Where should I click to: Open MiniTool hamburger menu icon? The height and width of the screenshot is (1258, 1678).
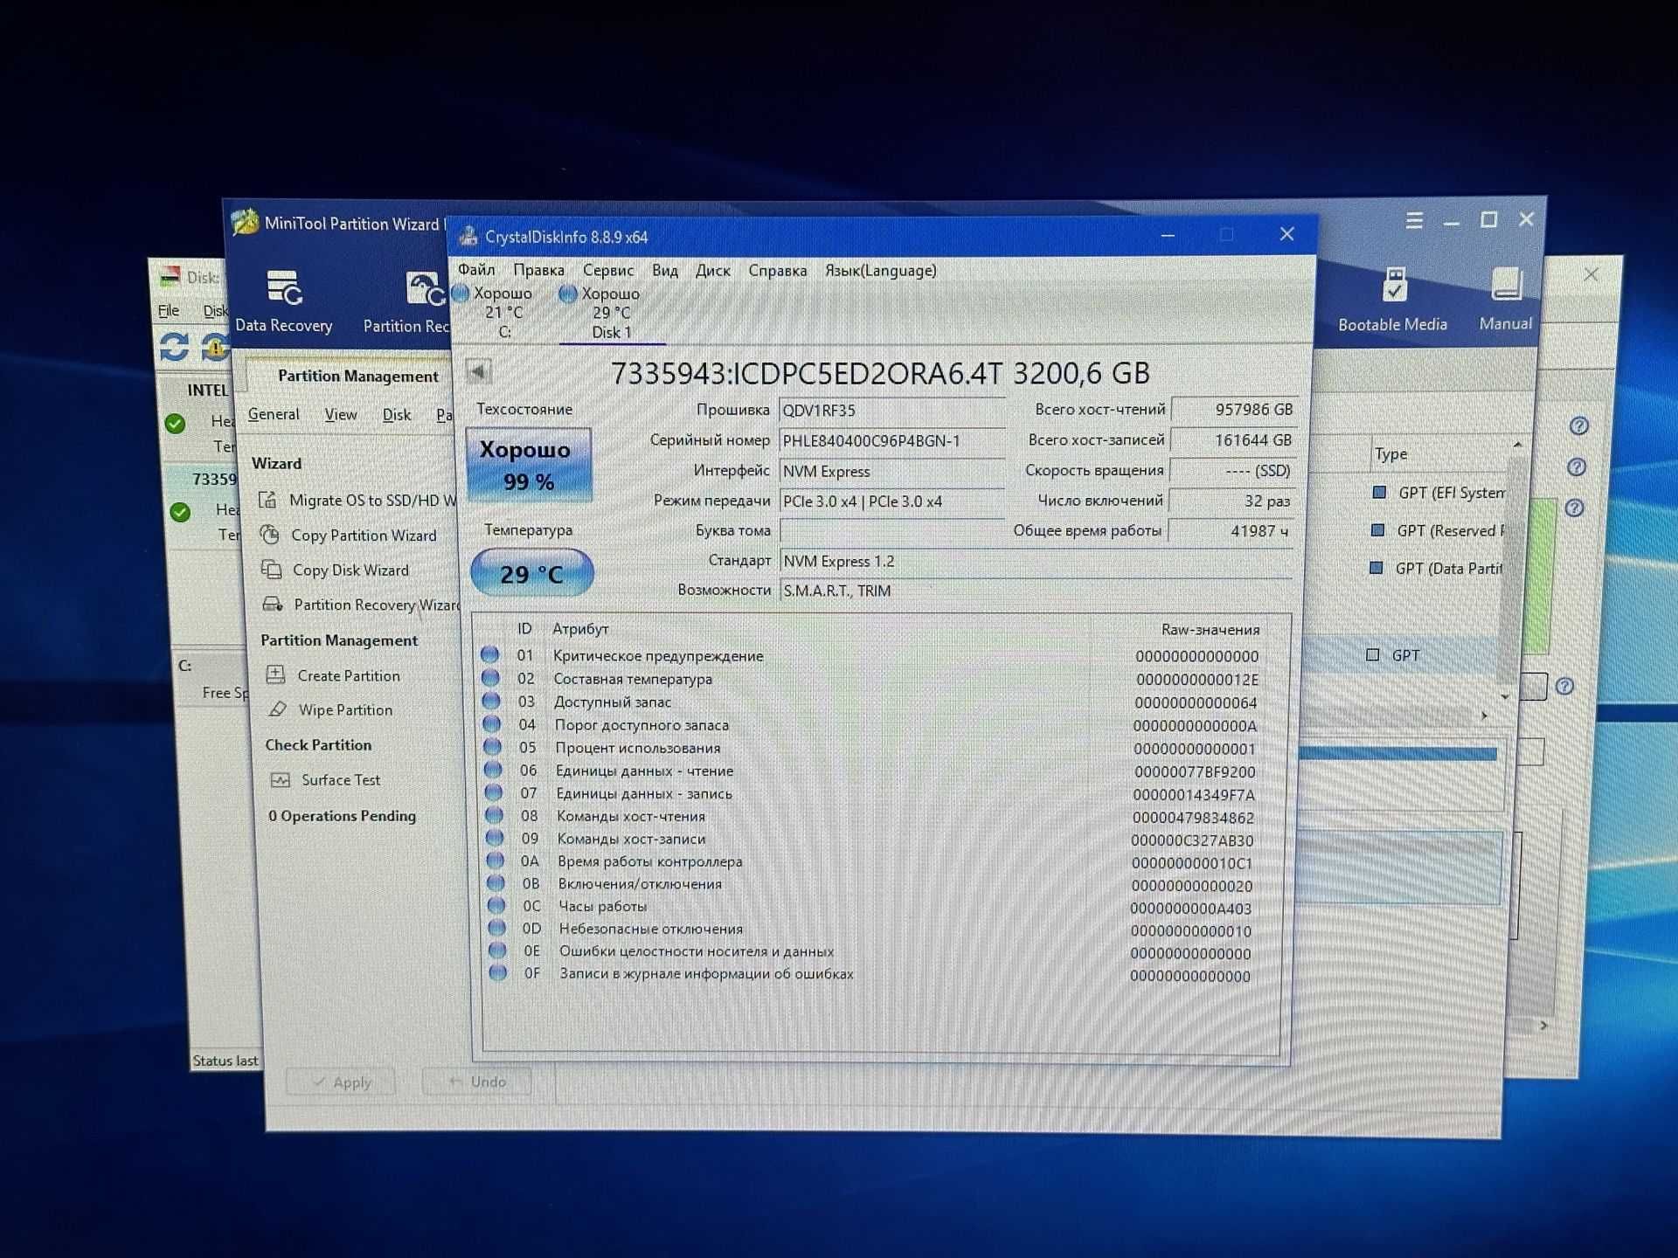pos(1414,221)
